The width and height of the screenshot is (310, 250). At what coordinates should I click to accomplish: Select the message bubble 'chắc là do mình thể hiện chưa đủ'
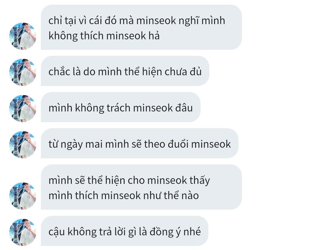coord(125,71)
